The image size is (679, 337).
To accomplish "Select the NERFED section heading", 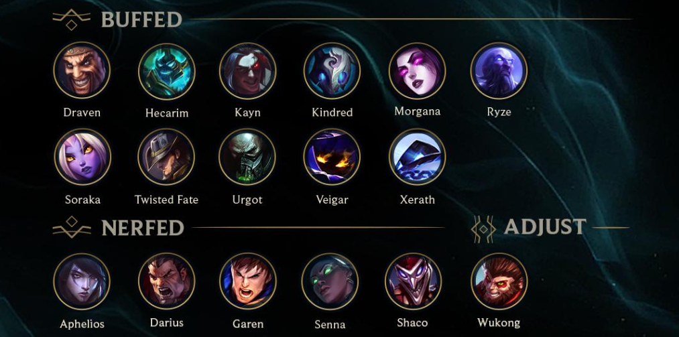I will pyautogui.click(x=143, y=228).
